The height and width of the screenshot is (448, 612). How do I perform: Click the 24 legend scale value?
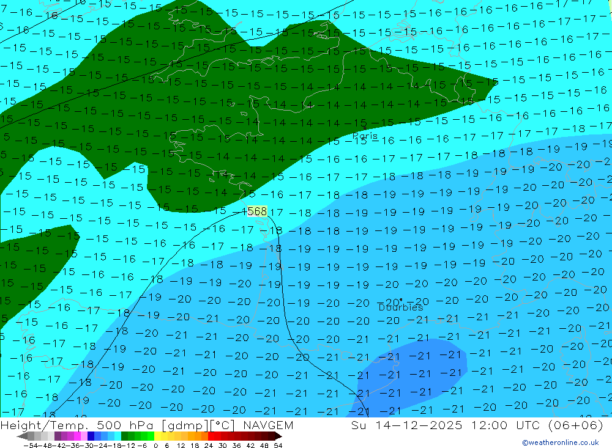tap(209, 446)
